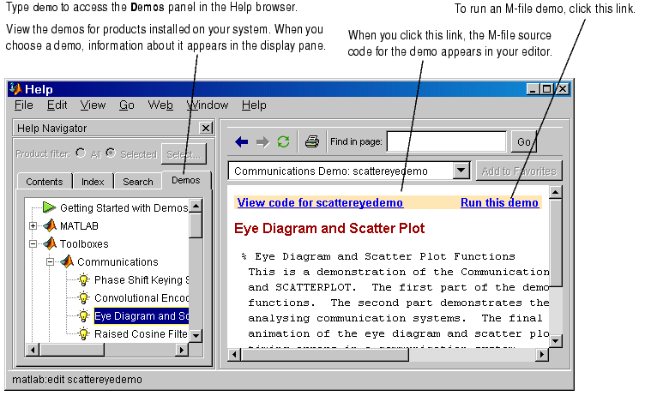Click the lightbulb icon for Convolutional Encoding
Screen dimensions: 657x396
(x=84, y=297)
